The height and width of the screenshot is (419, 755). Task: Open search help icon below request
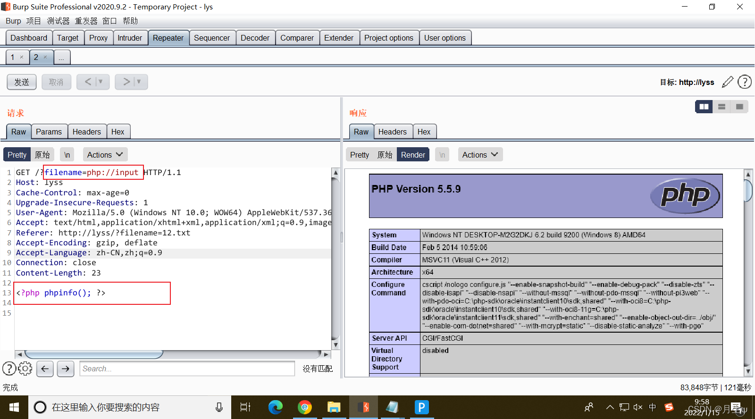coord(9,369)
